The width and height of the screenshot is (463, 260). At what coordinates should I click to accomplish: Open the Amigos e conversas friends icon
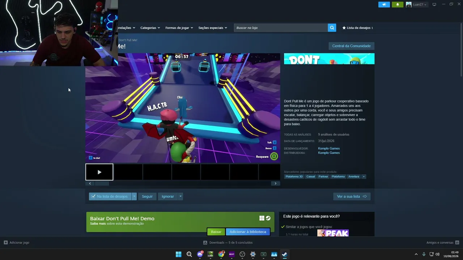coord(457,243)
